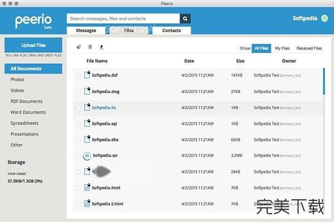334x222 pixels.
Task: Click the 24KB size value
Action: 235,171
